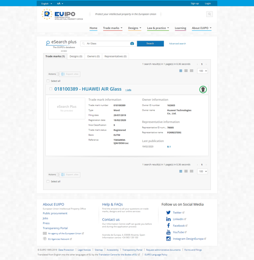Screen dimensions: 254x260
Task: Click the bottom next page arrow
Action: (206, 164)
